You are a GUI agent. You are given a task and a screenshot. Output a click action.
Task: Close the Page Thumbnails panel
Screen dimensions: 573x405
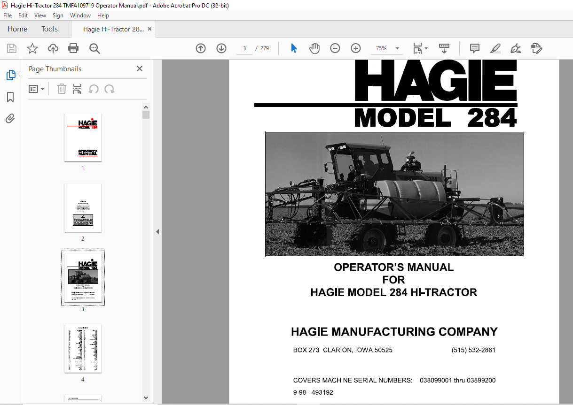tap(140, 69)
